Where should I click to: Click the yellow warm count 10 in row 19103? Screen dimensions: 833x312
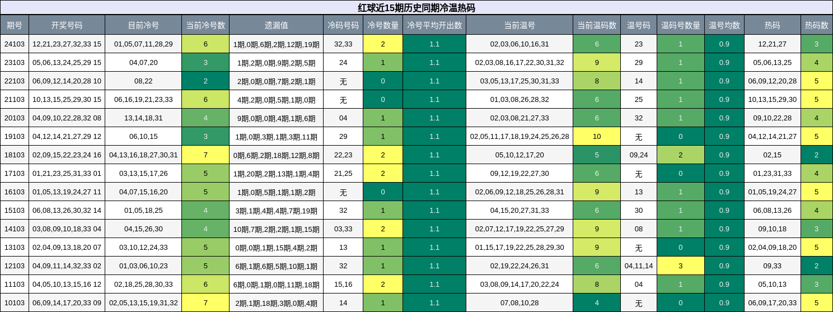597,137
